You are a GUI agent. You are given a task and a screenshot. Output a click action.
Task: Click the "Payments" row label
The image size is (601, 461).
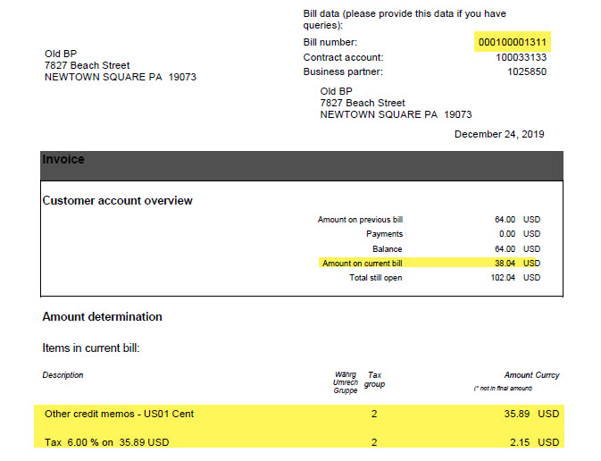(x=384, y=234)
